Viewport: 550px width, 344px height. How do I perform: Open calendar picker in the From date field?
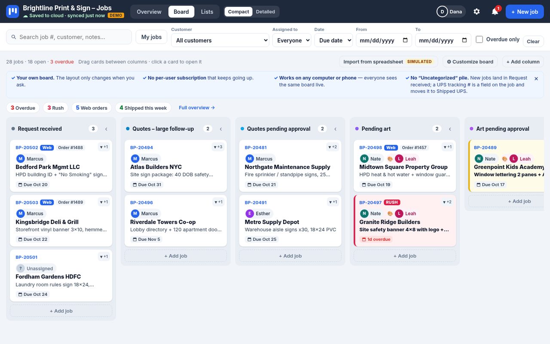click(x=405, y=40)
